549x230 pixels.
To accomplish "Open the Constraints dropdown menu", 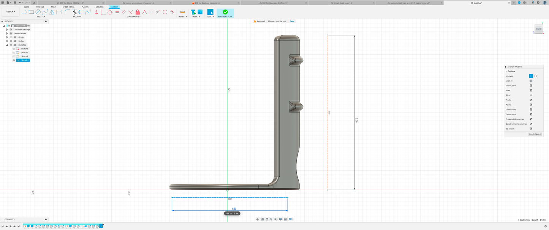I will pos(133,17).
